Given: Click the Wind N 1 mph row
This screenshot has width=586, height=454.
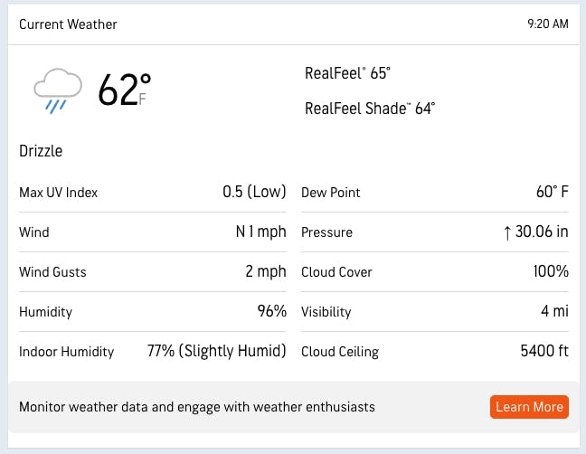Looking at the screenshot, I should coord(152,232).
